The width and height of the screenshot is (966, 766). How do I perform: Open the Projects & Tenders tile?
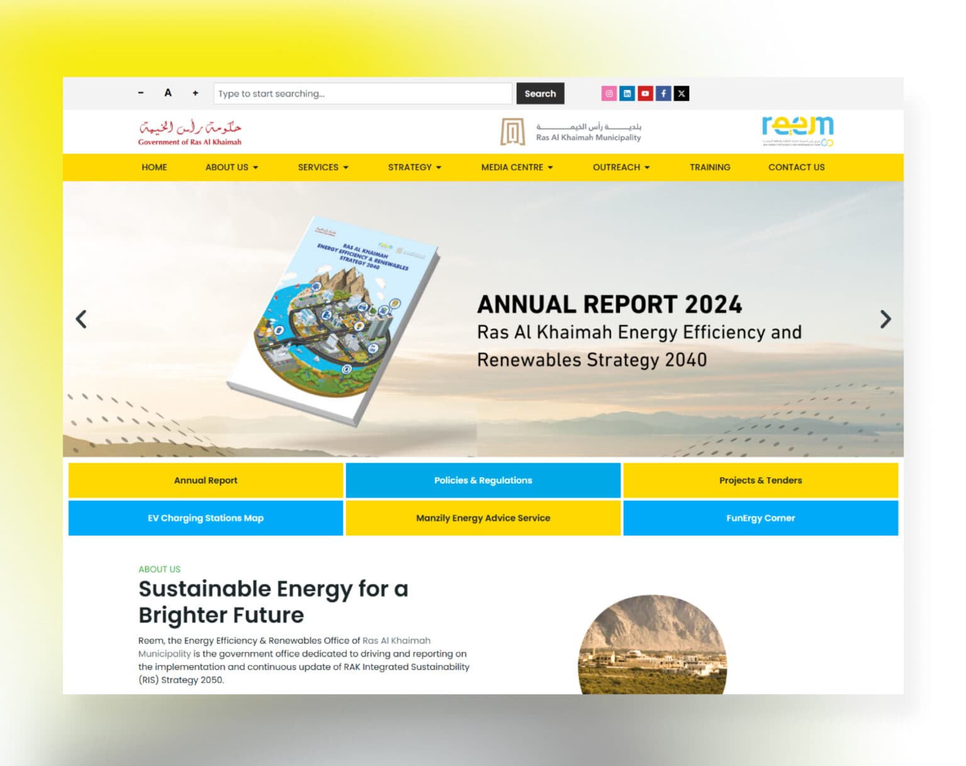(760, 480)
